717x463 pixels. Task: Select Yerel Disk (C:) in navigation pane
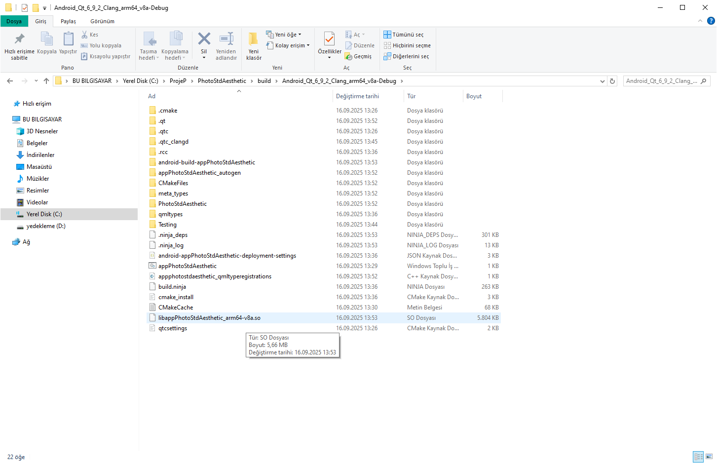pos(44,214)
